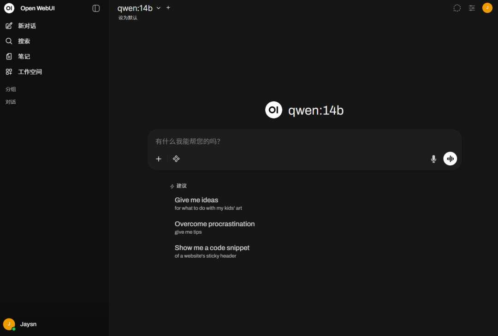Collapse the sidebar using the panel icon
This screenshot has width=498, height=336.
pos(95,8)
